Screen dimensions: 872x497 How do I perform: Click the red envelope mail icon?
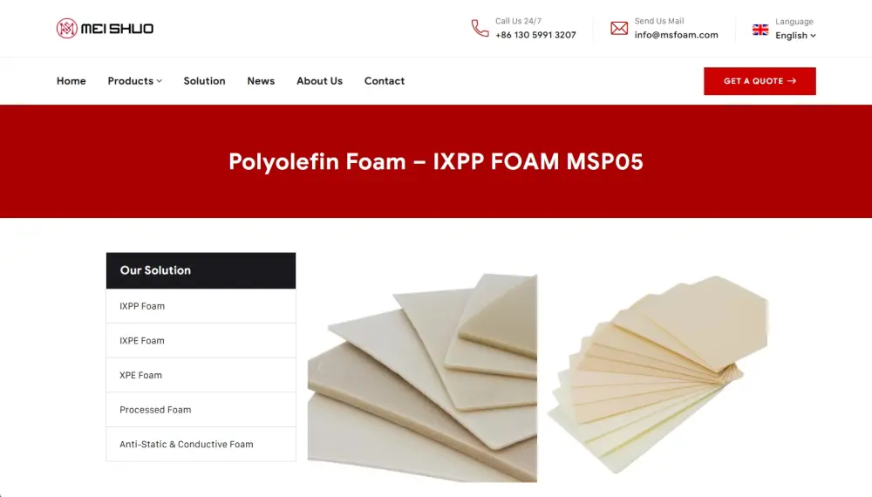pos(619,28)
